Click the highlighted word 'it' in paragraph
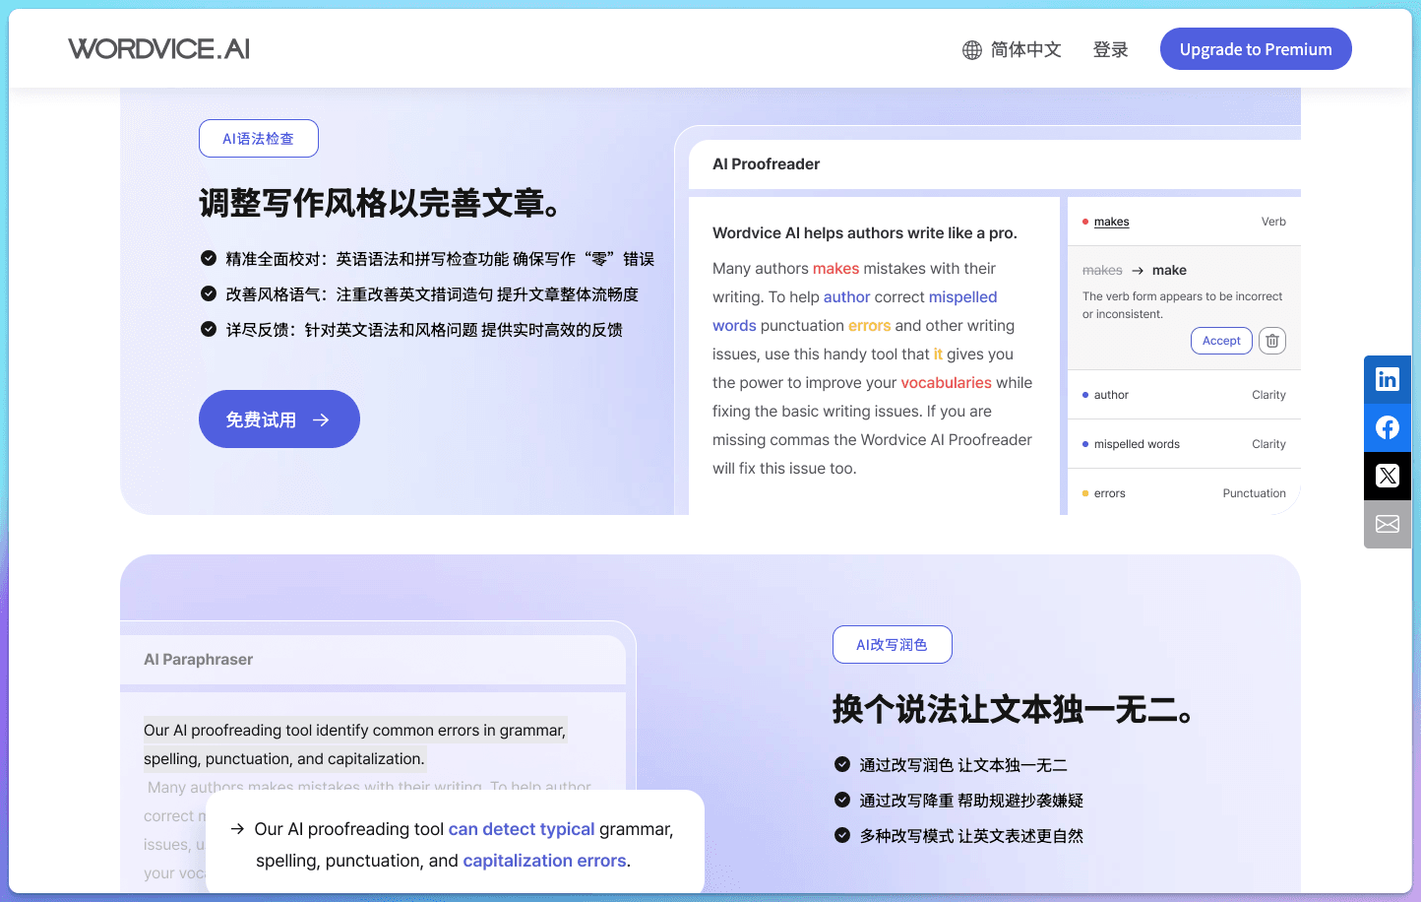This screenshot has height=902, width=1421. 938,354
